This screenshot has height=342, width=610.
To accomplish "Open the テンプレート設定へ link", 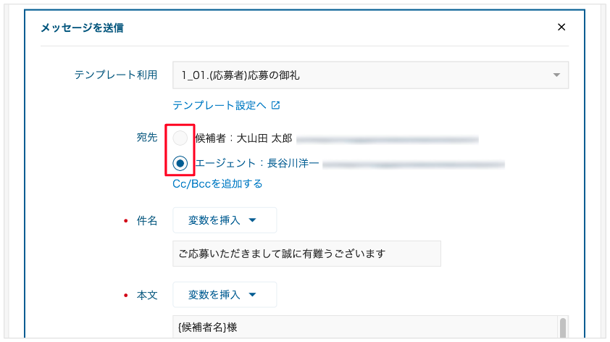I will pos(220,105).
